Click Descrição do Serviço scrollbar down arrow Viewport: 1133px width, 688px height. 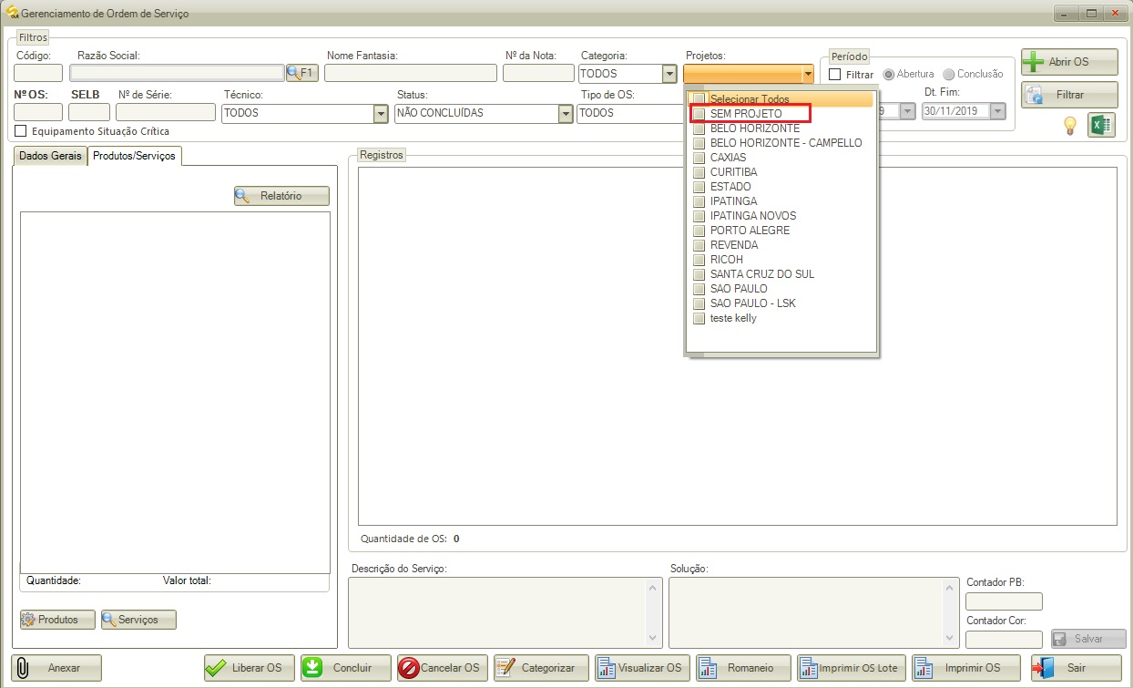(655, 640)
